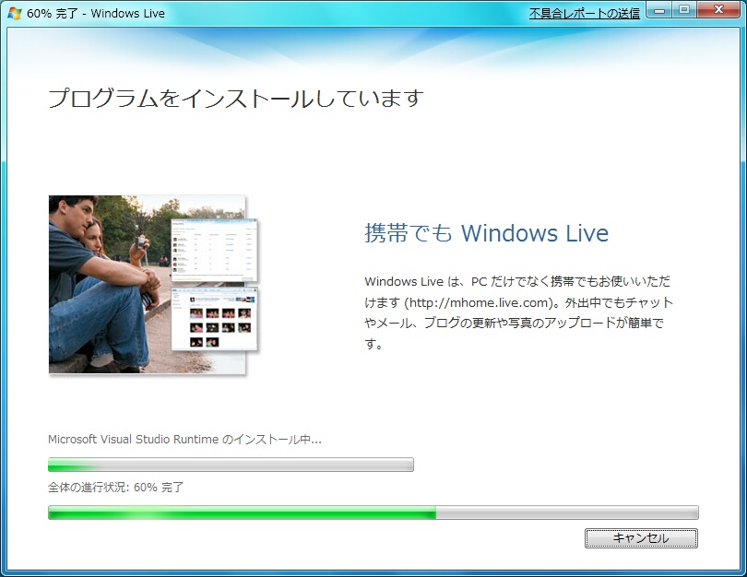
Task: Click the 全体の進行状況: 60% 完了 label
Action: 116,487
